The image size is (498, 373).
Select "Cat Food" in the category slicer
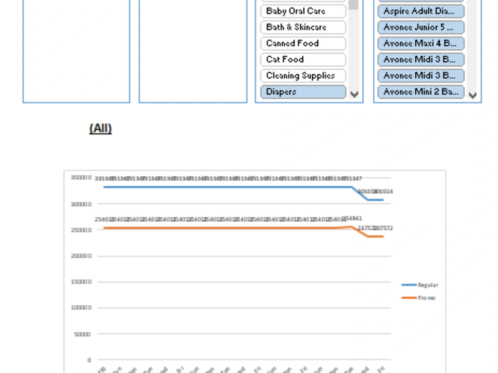tap(302, 59)
